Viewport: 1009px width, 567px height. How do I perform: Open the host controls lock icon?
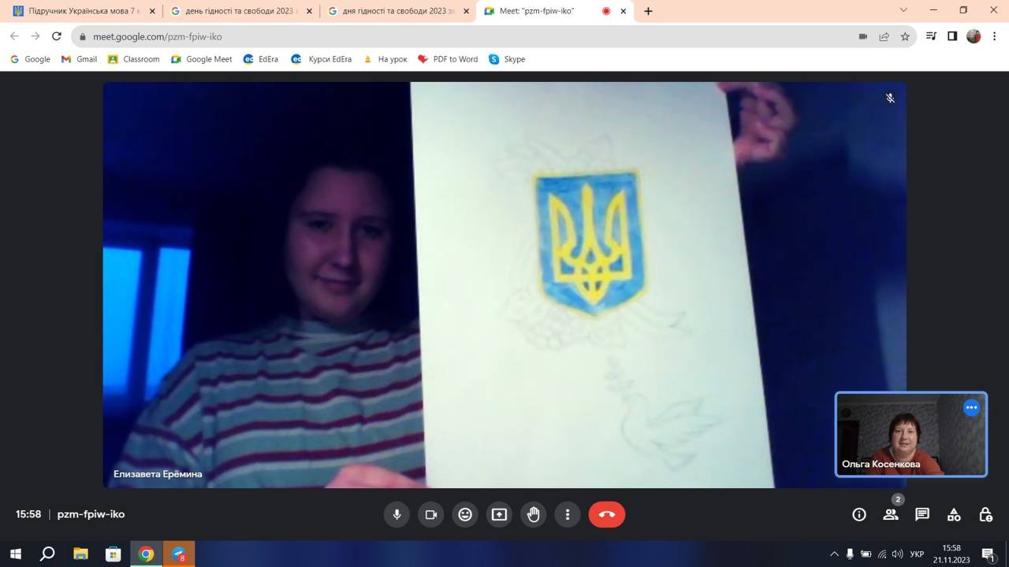985,514
